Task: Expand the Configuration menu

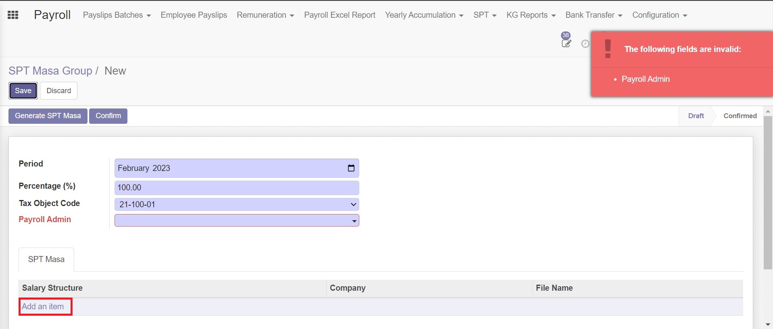Action: 660,15
